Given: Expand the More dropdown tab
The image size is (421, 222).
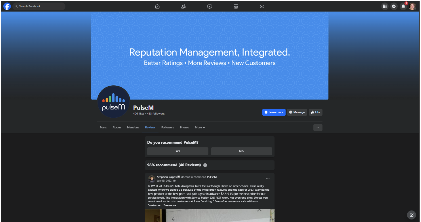Looking at the screenshot, I should click(200, 127).
